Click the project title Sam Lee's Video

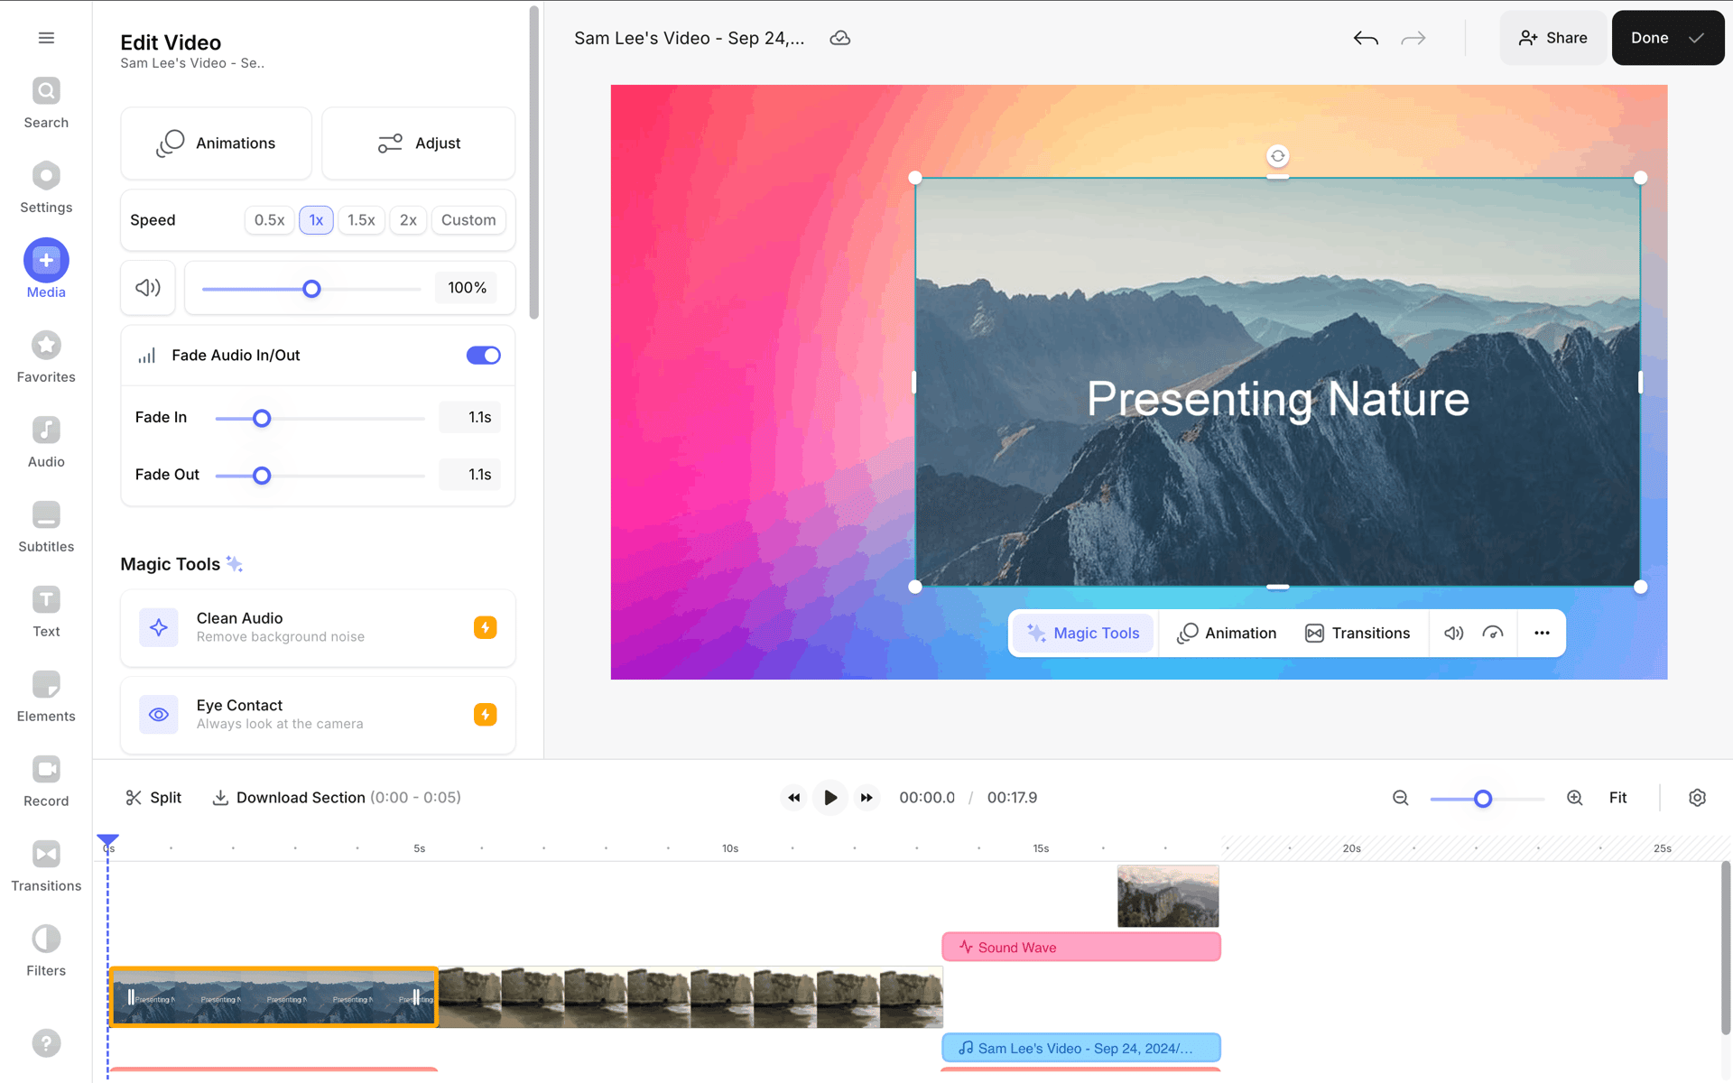click(x=689, y=38)
